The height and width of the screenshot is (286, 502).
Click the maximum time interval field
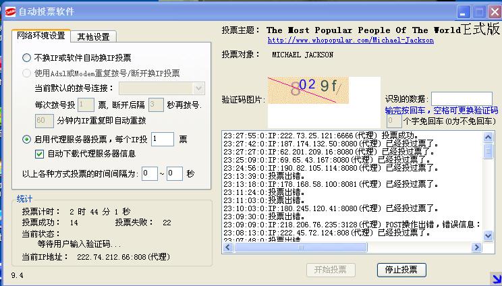coord(175,174)
